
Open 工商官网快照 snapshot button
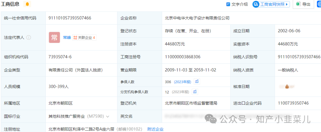tap(271, 4)
